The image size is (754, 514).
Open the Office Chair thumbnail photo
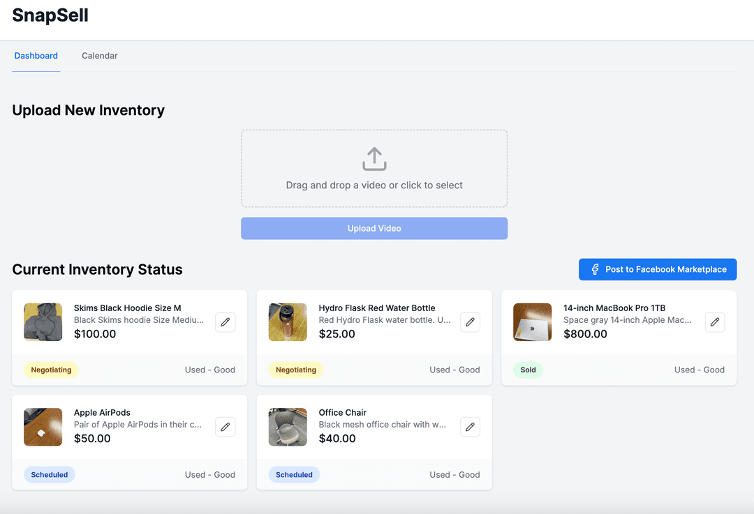tap(288, 427)
